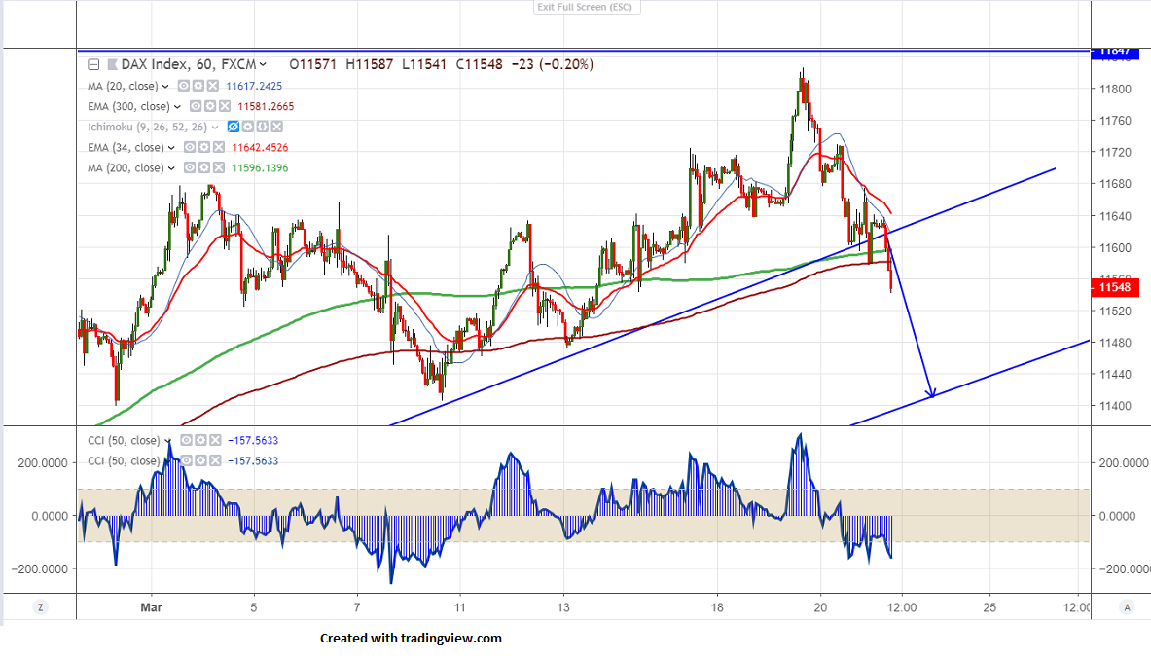The height and width of the screenshot is (660, 1151).
Task: Expand the EMA (300, close) dropdown arrow
Action: coord(178,107)
